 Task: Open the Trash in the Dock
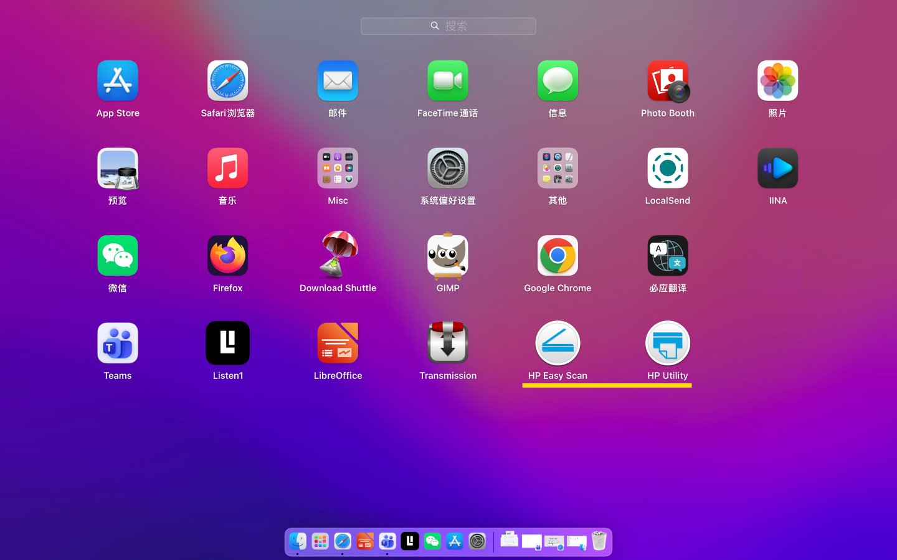click(599, 541)
